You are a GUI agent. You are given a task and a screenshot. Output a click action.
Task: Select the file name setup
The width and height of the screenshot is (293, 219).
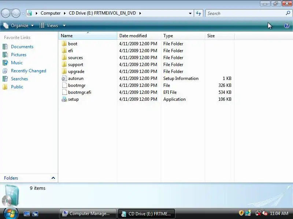point(73,99)
